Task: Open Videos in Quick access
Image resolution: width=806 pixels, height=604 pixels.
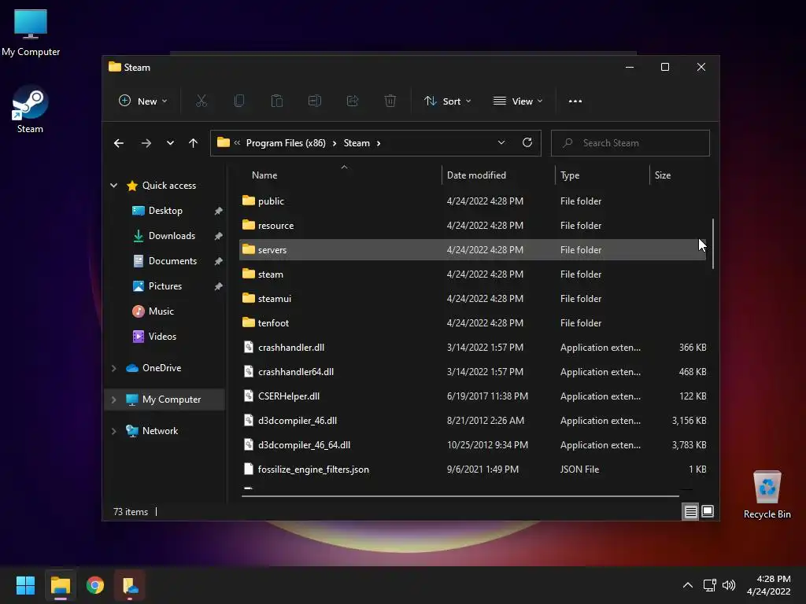Action: (x=162, y=337)
